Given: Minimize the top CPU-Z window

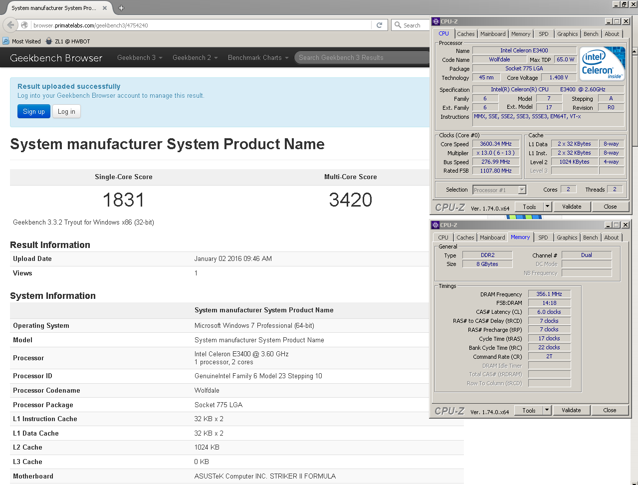Looking at the screenshot, I should [609, 21].
